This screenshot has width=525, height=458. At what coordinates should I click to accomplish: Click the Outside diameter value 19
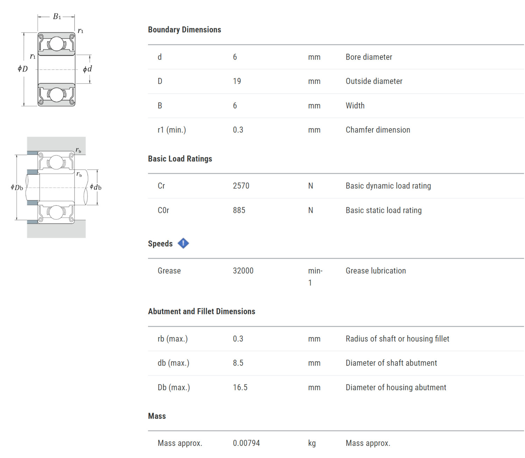pos(237,81)
